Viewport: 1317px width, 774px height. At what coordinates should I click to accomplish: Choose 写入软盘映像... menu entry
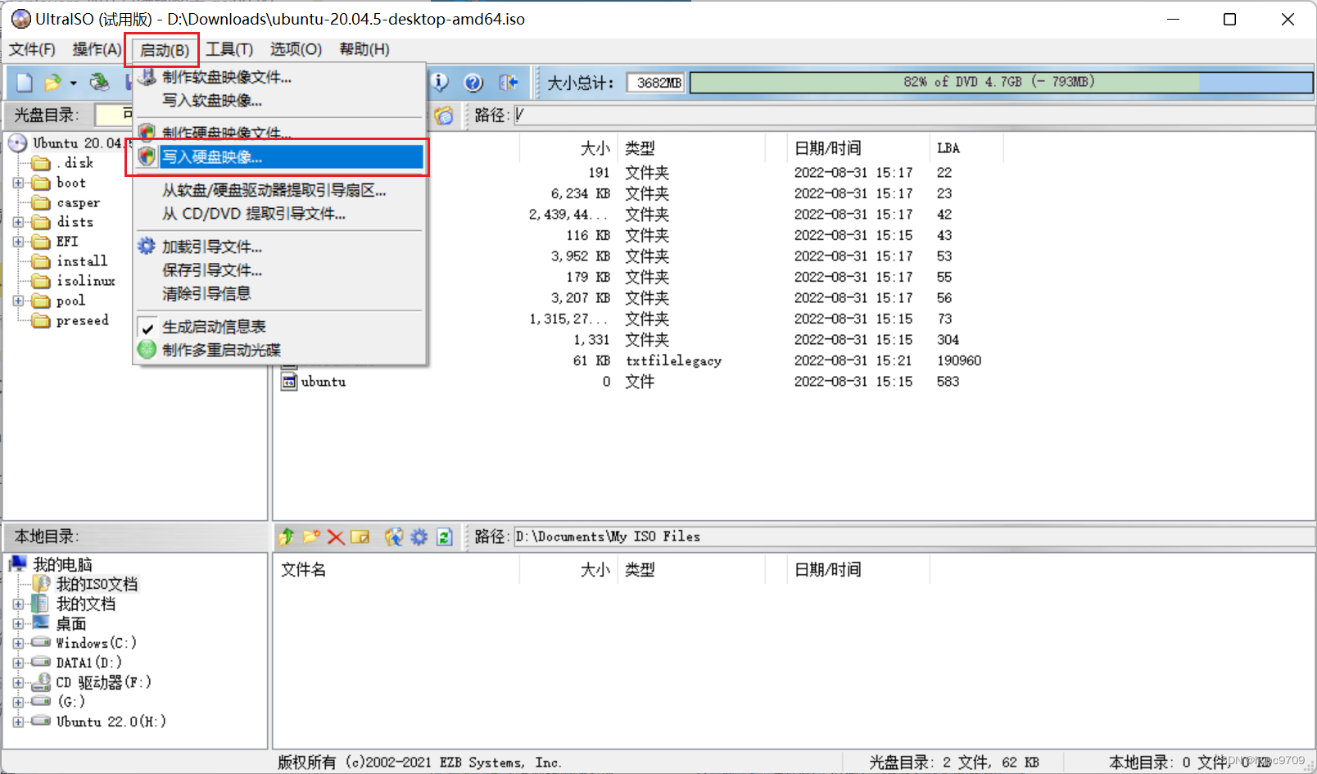coord(212,101)
